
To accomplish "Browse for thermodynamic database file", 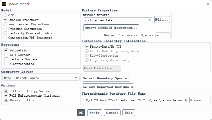I will (199, 100).
